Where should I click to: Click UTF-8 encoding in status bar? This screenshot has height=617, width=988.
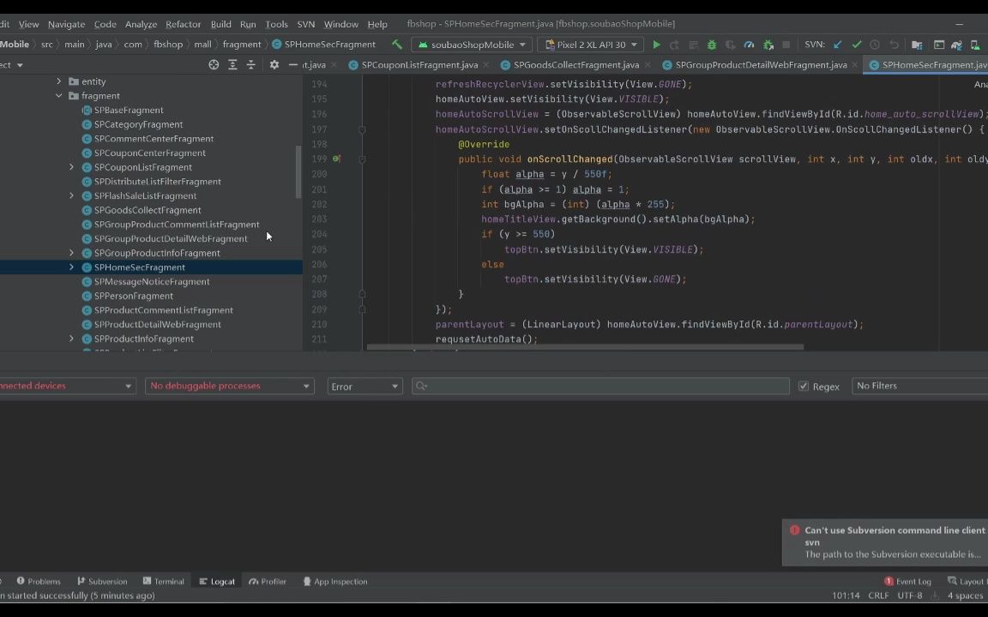[910, 596]
